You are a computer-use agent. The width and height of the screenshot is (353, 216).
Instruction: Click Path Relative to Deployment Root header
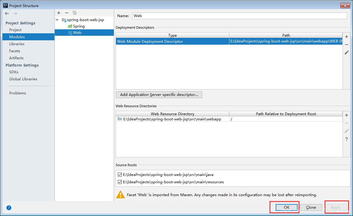tap(286, 114)
